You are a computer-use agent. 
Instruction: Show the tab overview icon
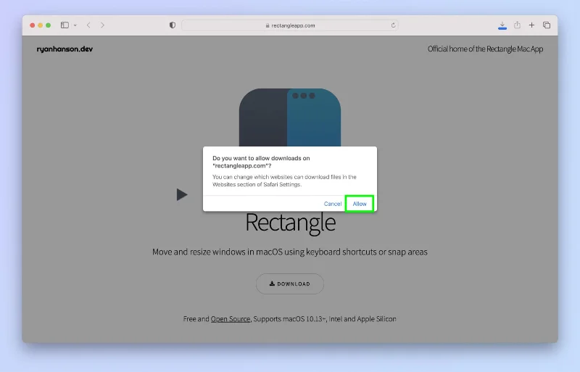coord(547,25)
